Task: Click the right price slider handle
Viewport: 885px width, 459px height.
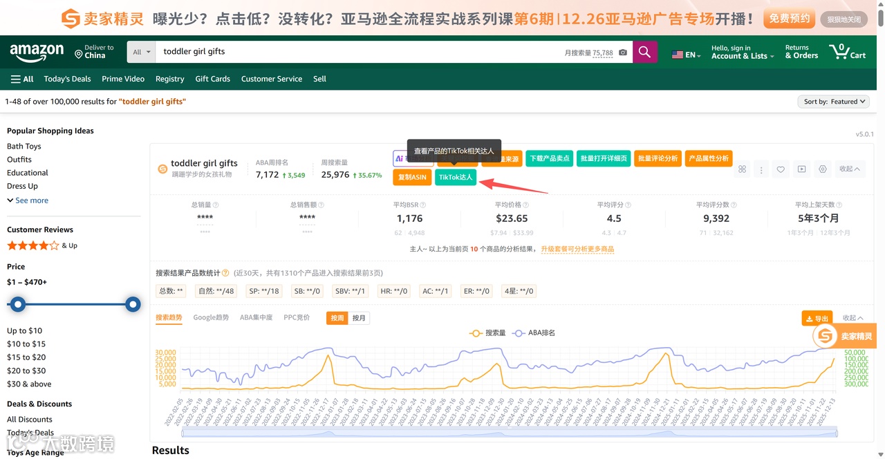Action: [x=133, y=304]
